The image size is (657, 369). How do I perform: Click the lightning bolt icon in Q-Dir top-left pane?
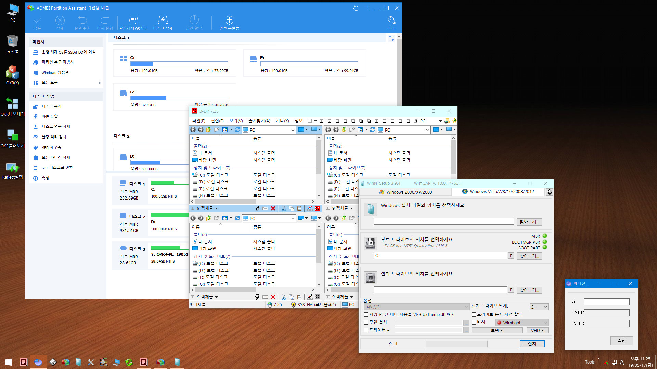257,208
